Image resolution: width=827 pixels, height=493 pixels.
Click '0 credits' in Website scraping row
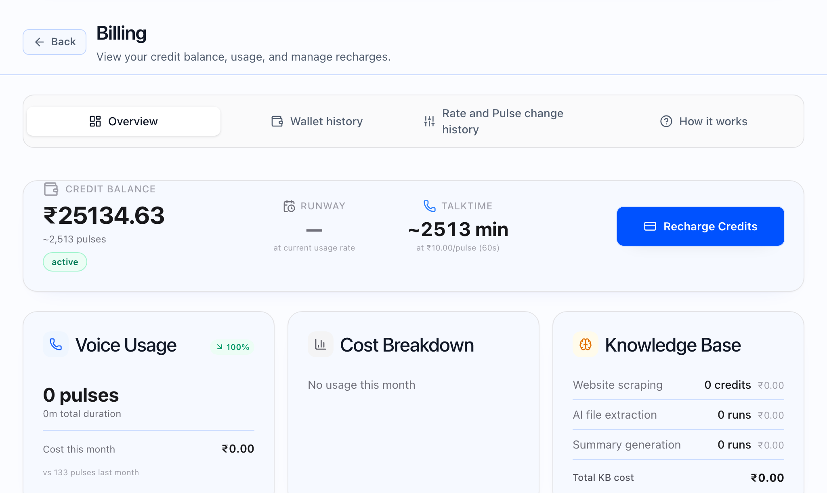click(x=728, y=385)
